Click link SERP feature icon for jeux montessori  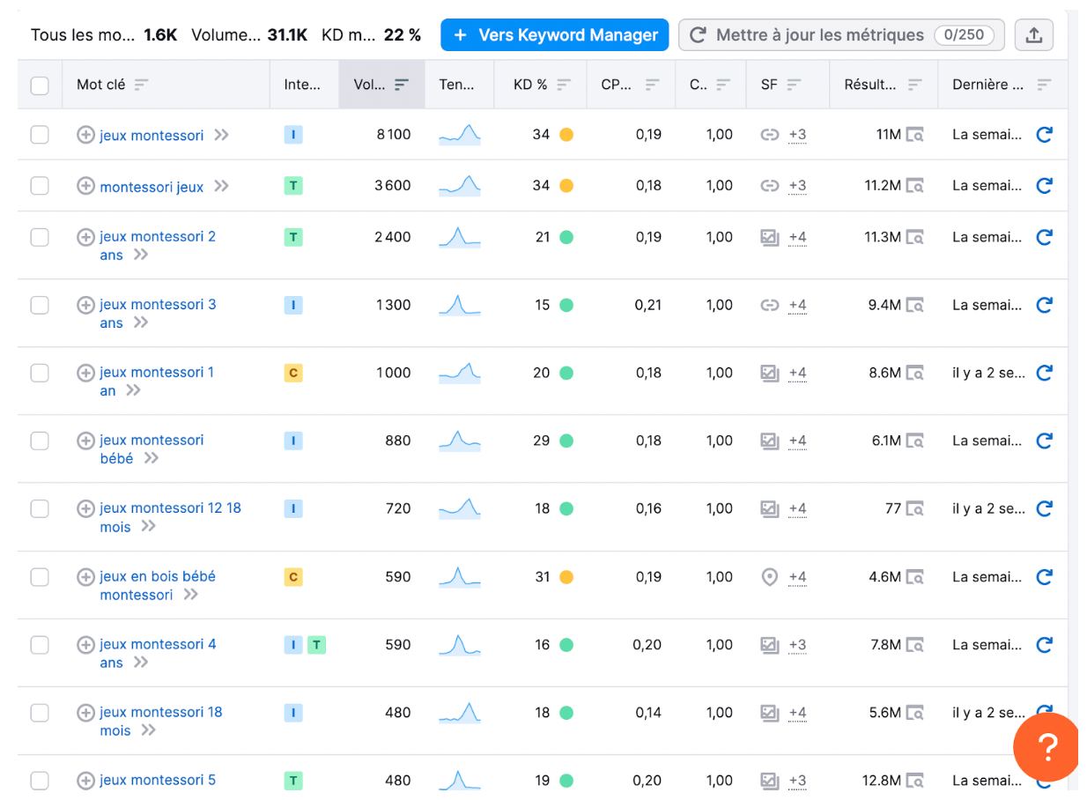pos(770,136)
